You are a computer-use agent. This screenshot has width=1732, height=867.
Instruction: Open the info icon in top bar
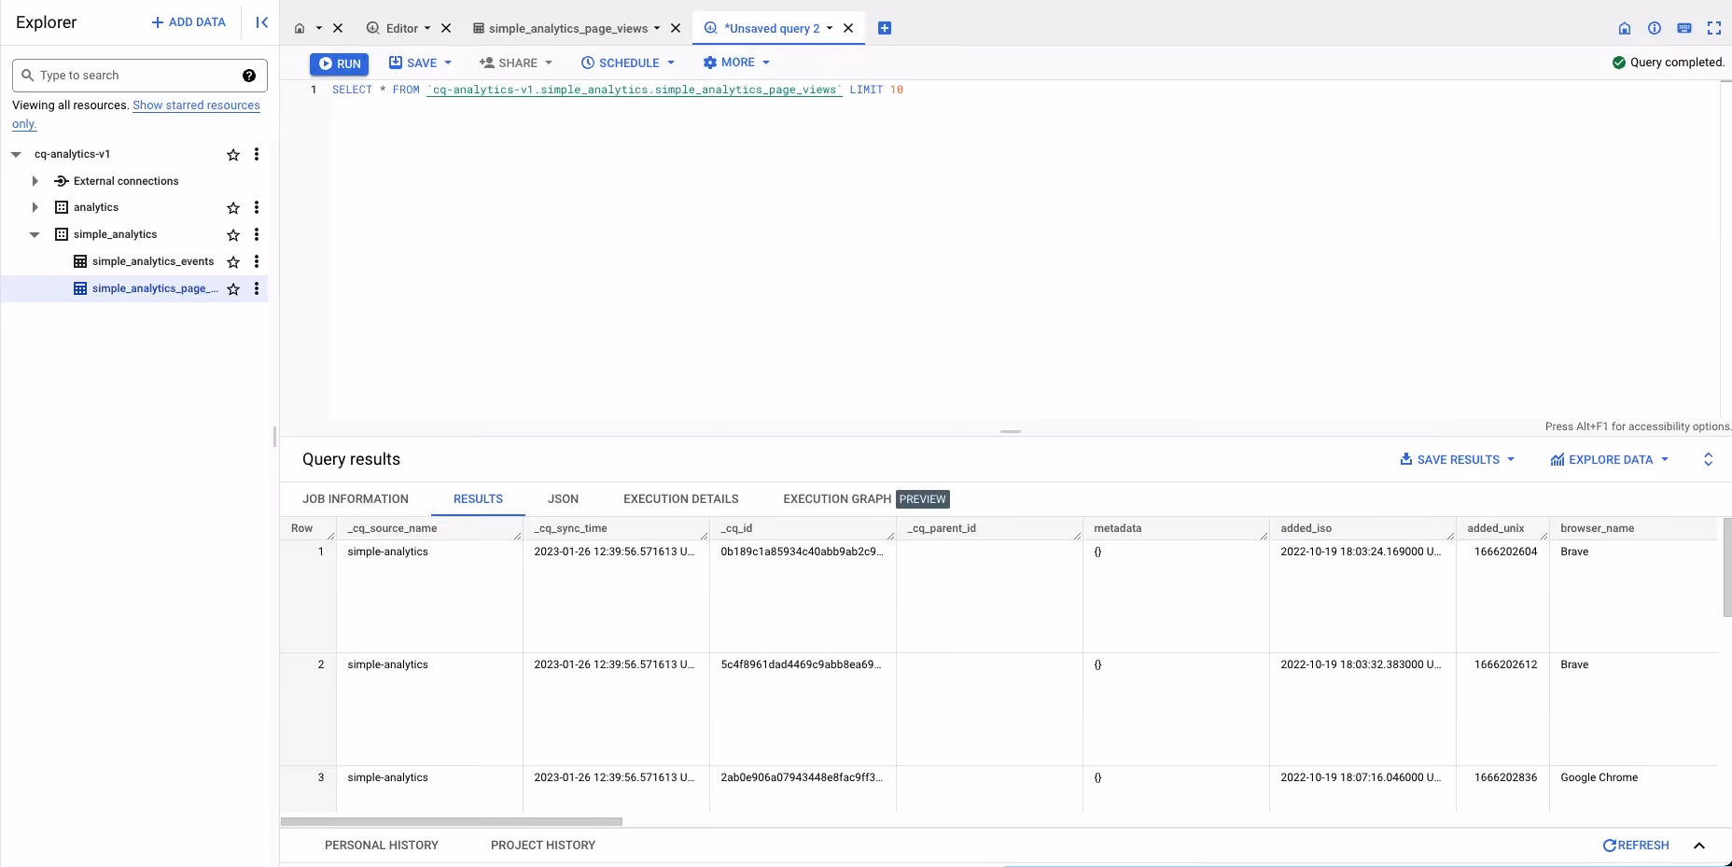1655,29
